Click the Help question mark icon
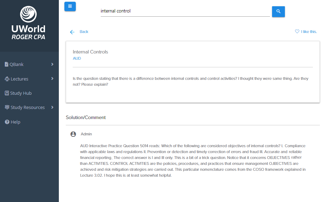 7,122
